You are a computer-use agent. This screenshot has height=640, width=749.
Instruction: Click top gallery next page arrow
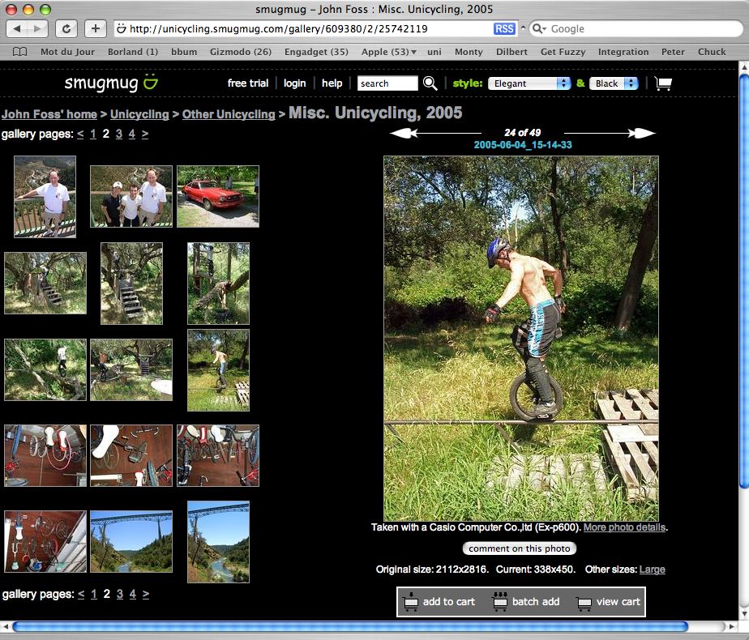click(x=145, y=134)
